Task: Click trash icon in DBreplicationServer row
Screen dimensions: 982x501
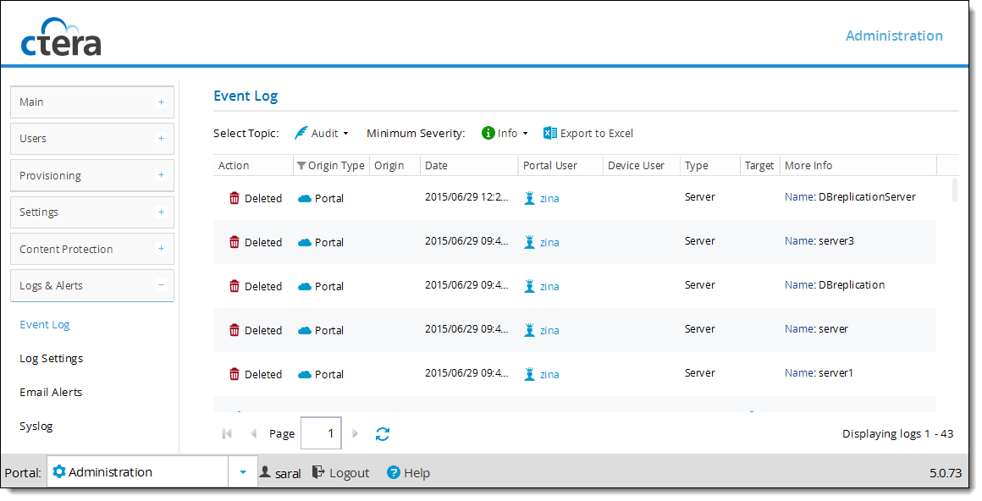Action: point(234,198)
